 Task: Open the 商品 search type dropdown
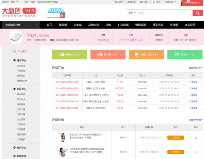(x=132, y=13)
